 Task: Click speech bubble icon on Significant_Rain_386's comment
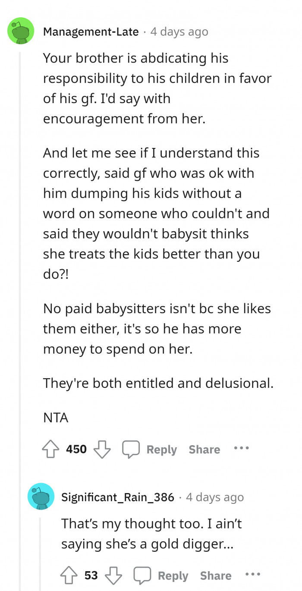pos(142,575)
